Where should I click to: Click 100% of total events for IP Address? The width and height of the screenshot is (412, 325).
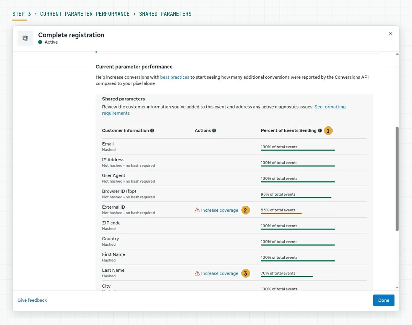pyautogui.click(x=279, y=163)
